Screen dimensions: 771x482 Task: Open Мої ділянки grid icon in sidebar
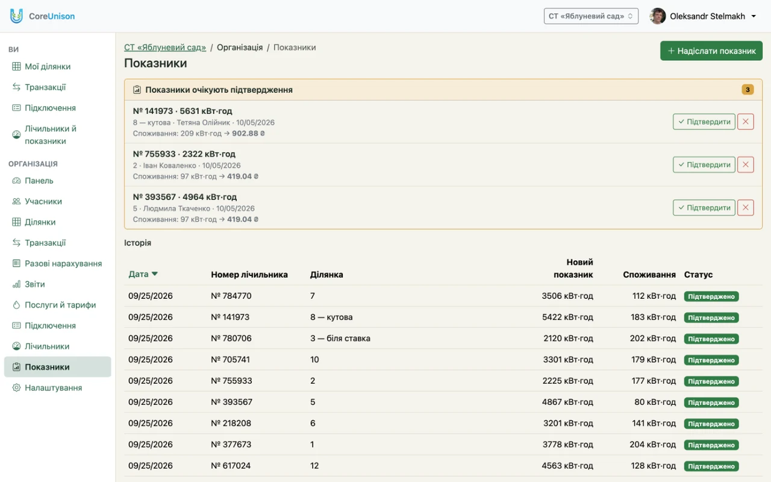(x=16, y=67)
